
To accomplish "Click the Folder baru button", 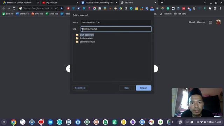I will coord(80,88).
